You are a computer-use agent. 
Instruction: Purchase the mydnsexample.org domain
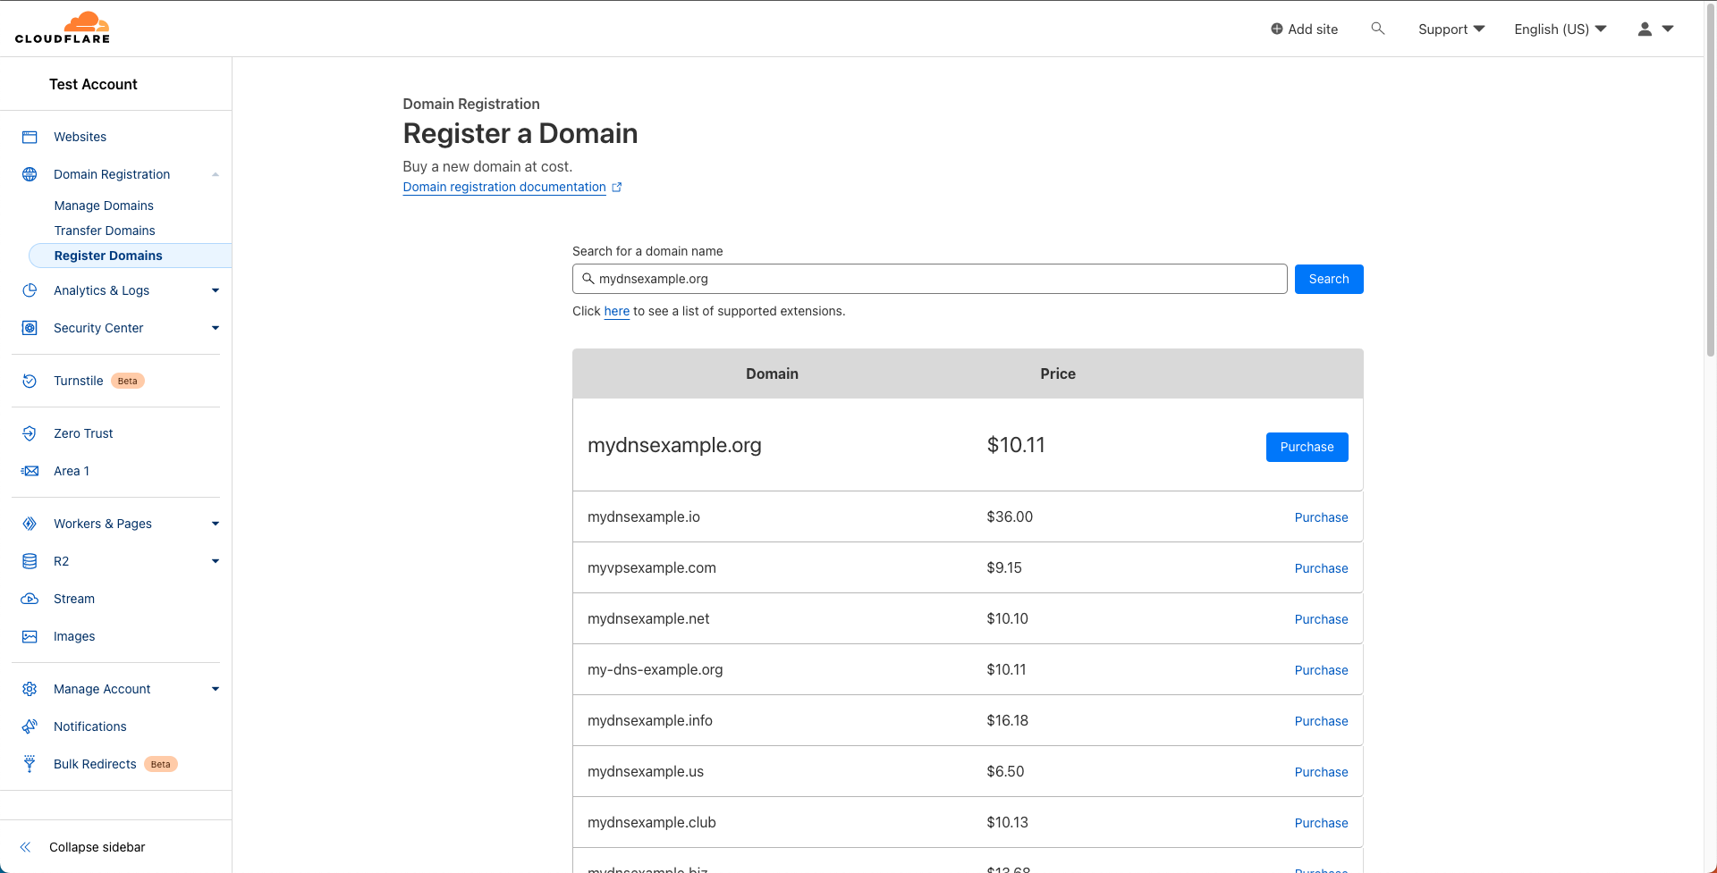coord(1307,447)
